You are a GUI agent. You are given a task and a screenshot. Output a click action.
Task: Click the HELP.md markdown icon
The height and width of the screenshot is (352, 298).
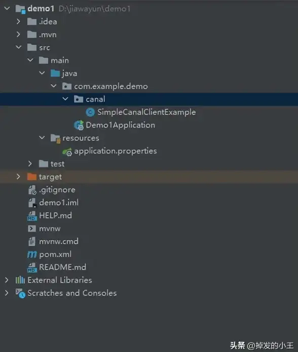point(32,216)
